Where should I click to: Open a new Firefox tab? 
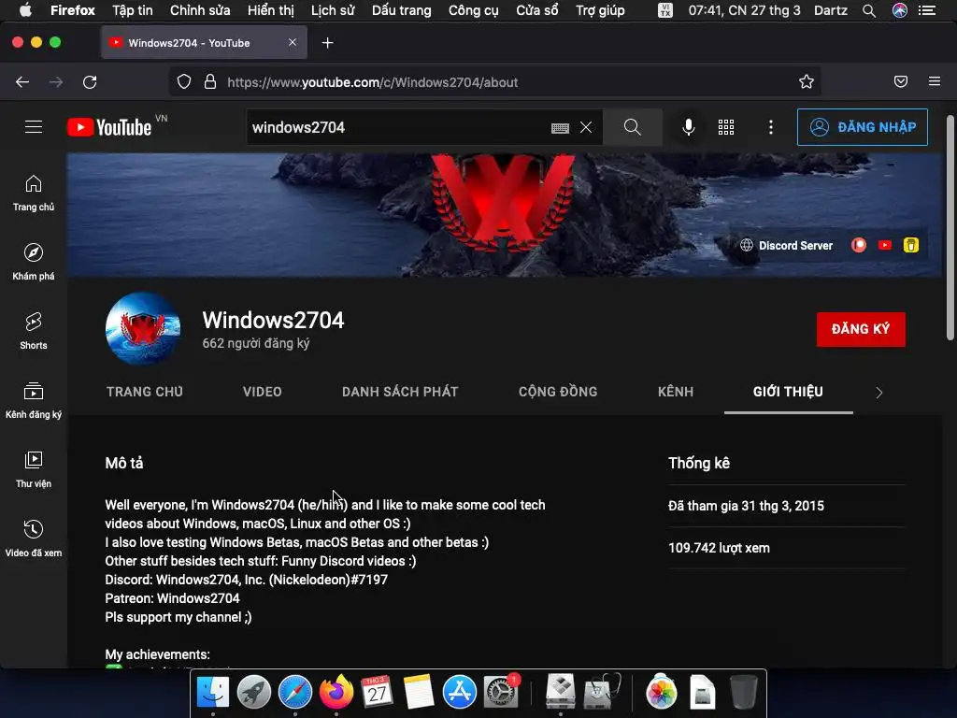click(x=328, y=43)
